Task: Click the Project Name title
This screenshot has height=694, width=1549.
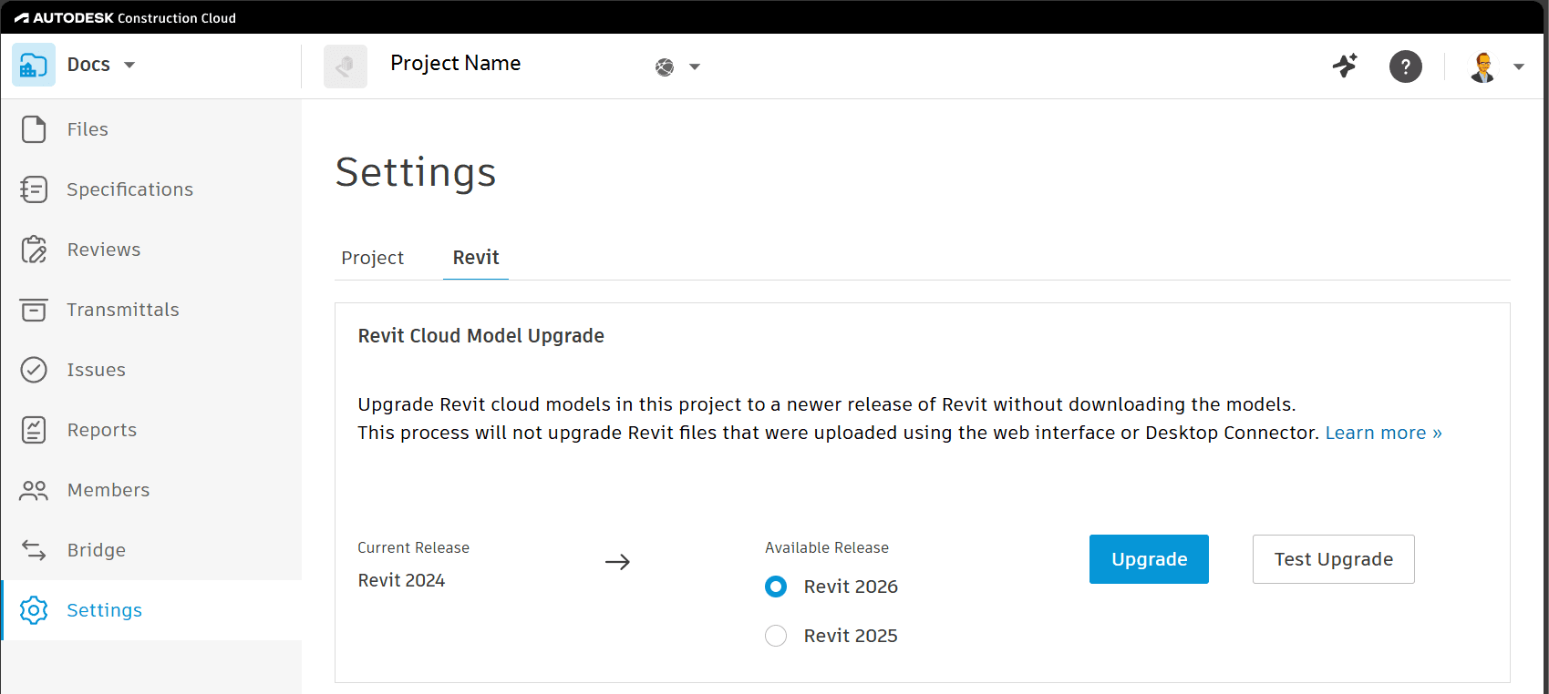Action: tap(456, 63)
